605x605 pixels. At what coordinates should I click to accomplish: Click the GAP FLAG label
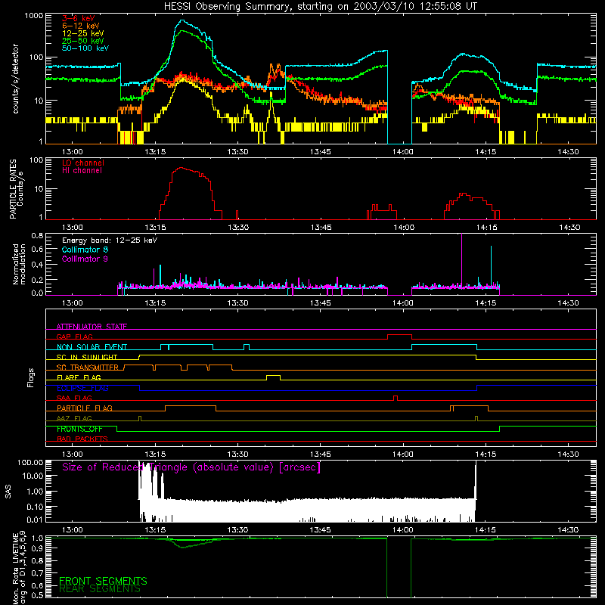tap(75, 337)
